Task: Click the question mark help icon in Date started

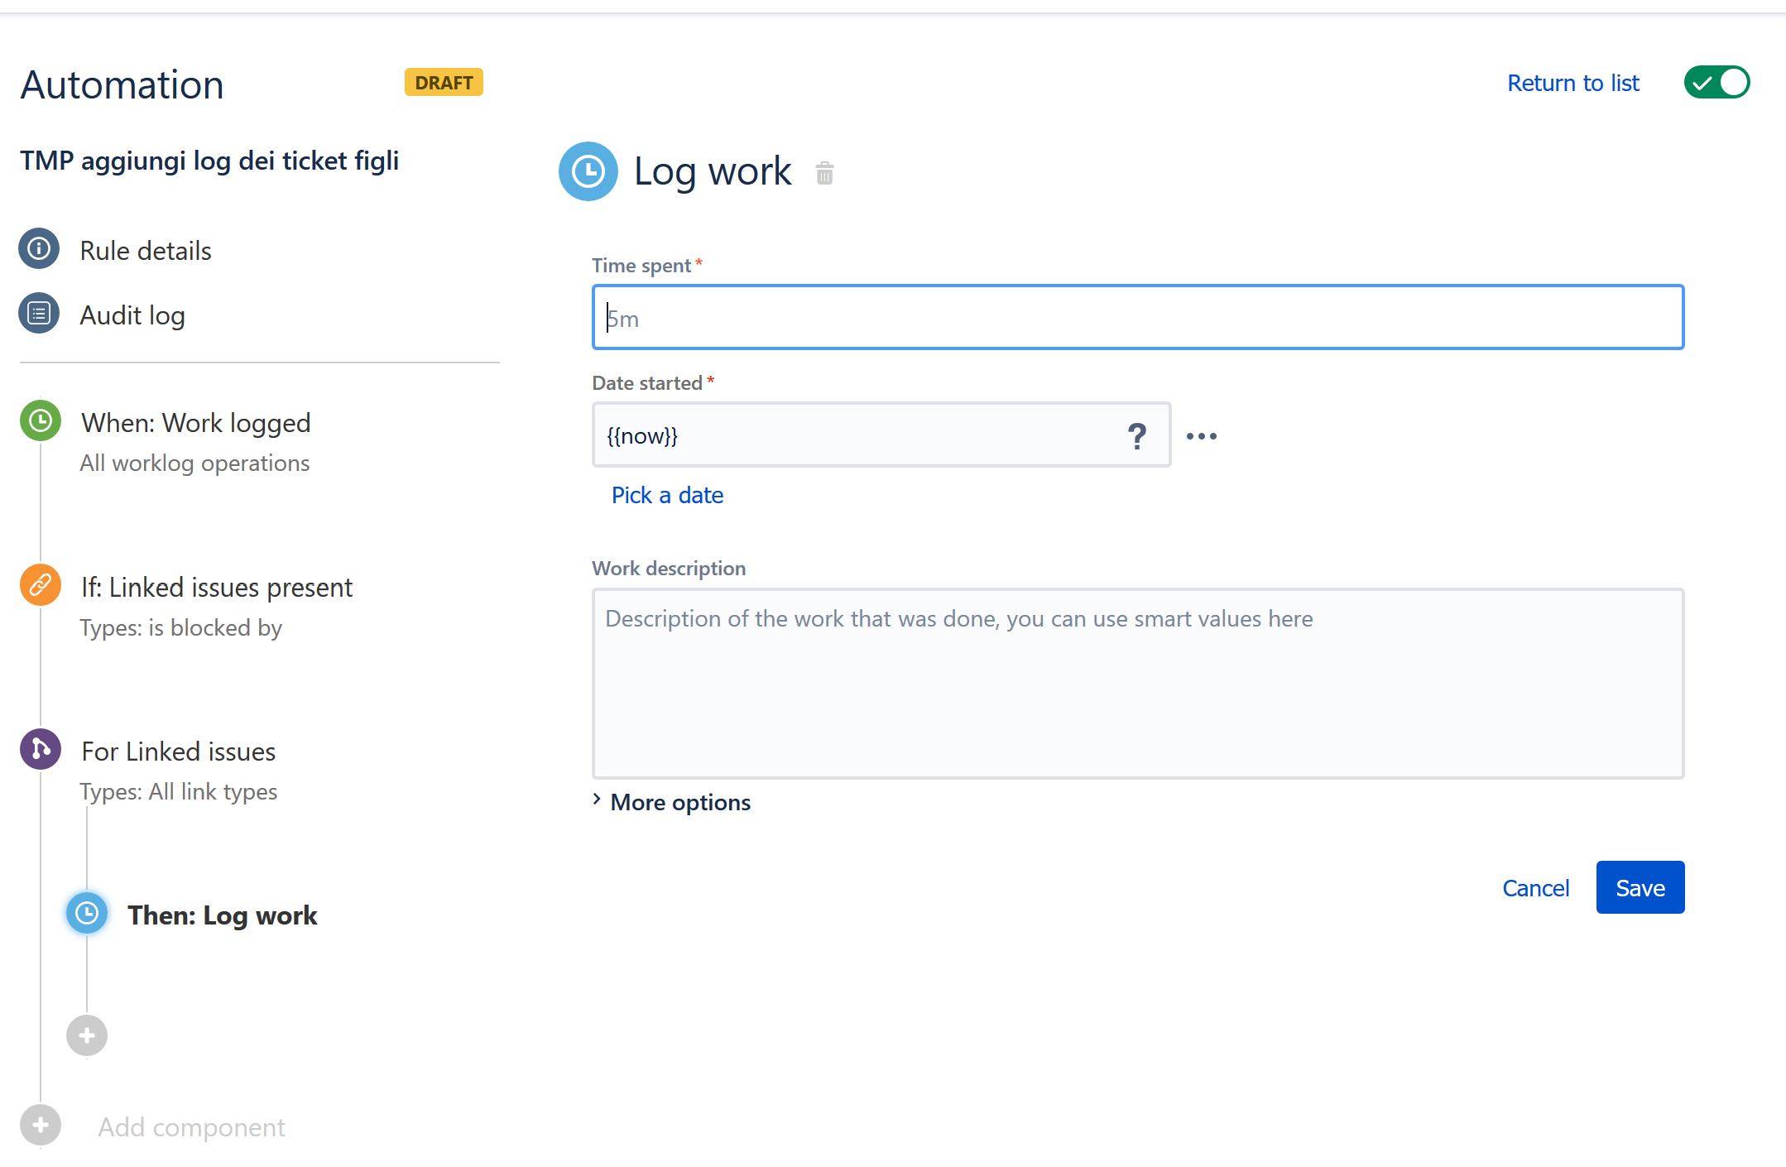Action: tap(1137, 435)
